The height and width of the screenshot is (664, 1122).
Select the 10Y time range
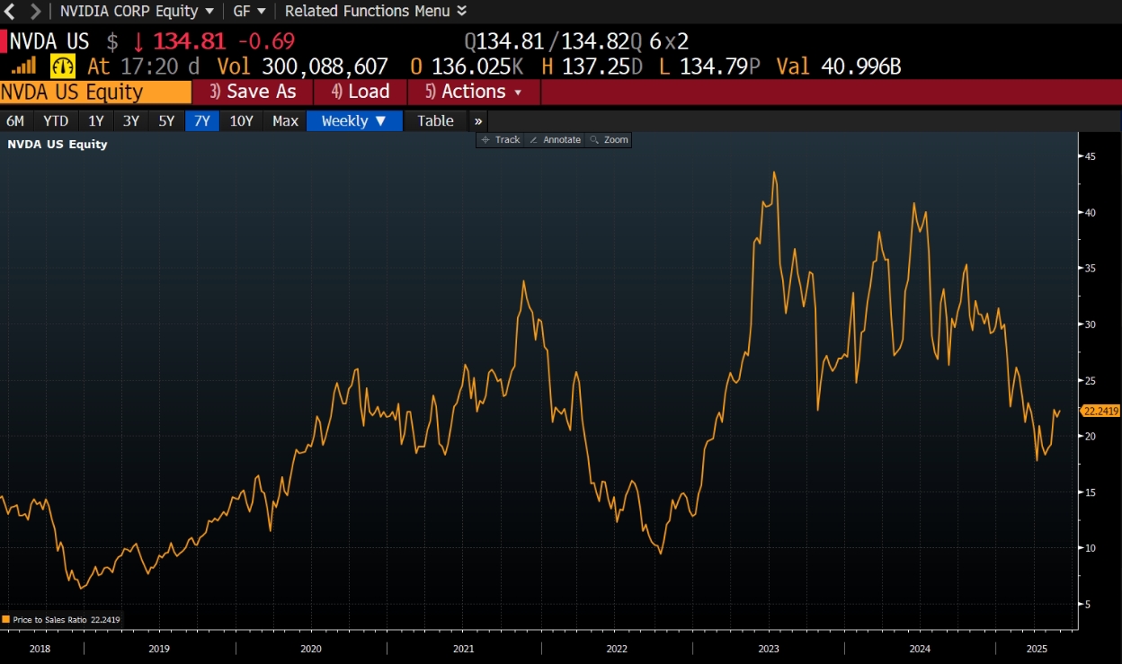click(x=241, y=120)
